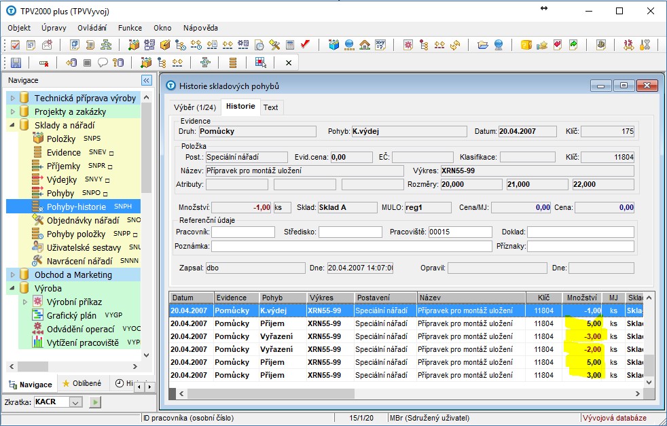667x426 pixels.
Task: Click the orange circular refresh arrows icon
Action: tap(455, 45)
